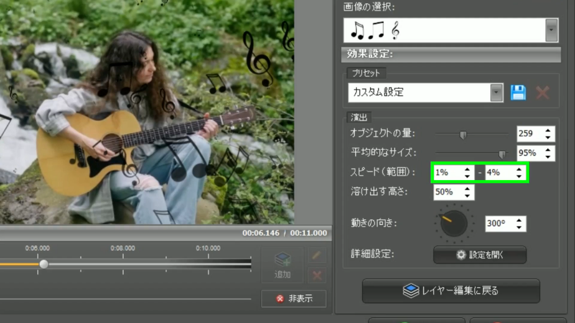Increase the minimum speed 1% value

[x=467, y=170]
